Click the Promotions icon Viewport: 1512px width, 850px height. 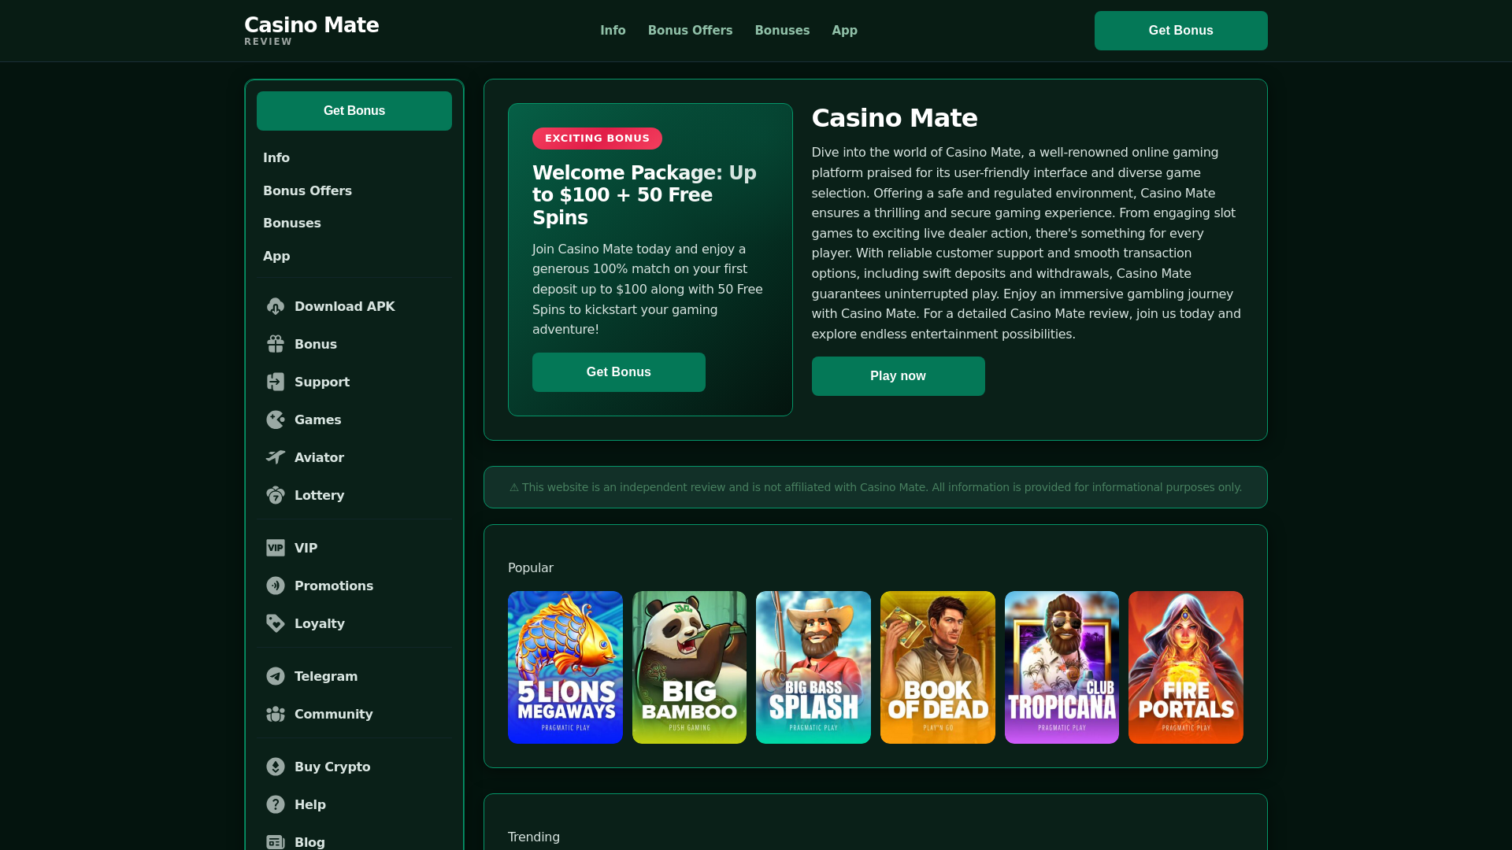(x=276, y=586)
